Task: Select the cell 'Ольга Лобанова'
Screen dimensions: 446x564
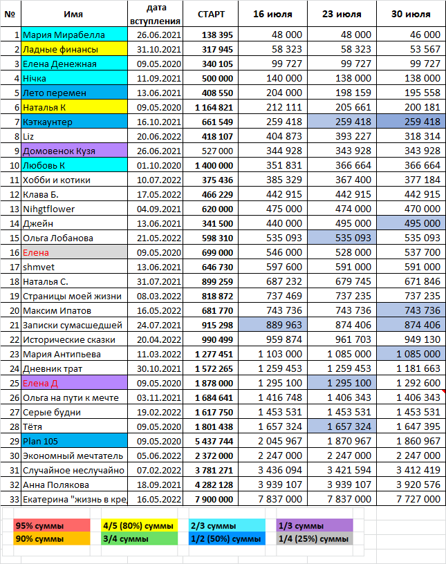Action: click(74, 238)
